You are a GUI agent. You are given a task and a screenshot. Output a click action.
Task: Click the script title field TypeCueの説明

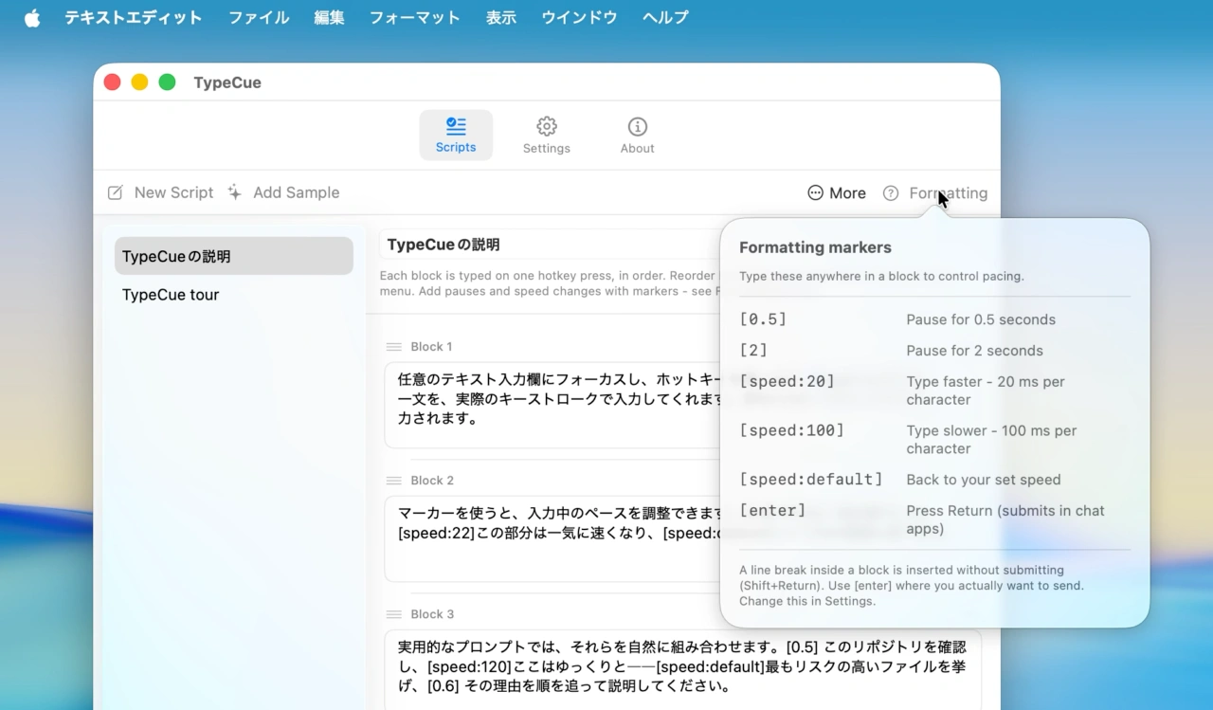pos(550,245)
